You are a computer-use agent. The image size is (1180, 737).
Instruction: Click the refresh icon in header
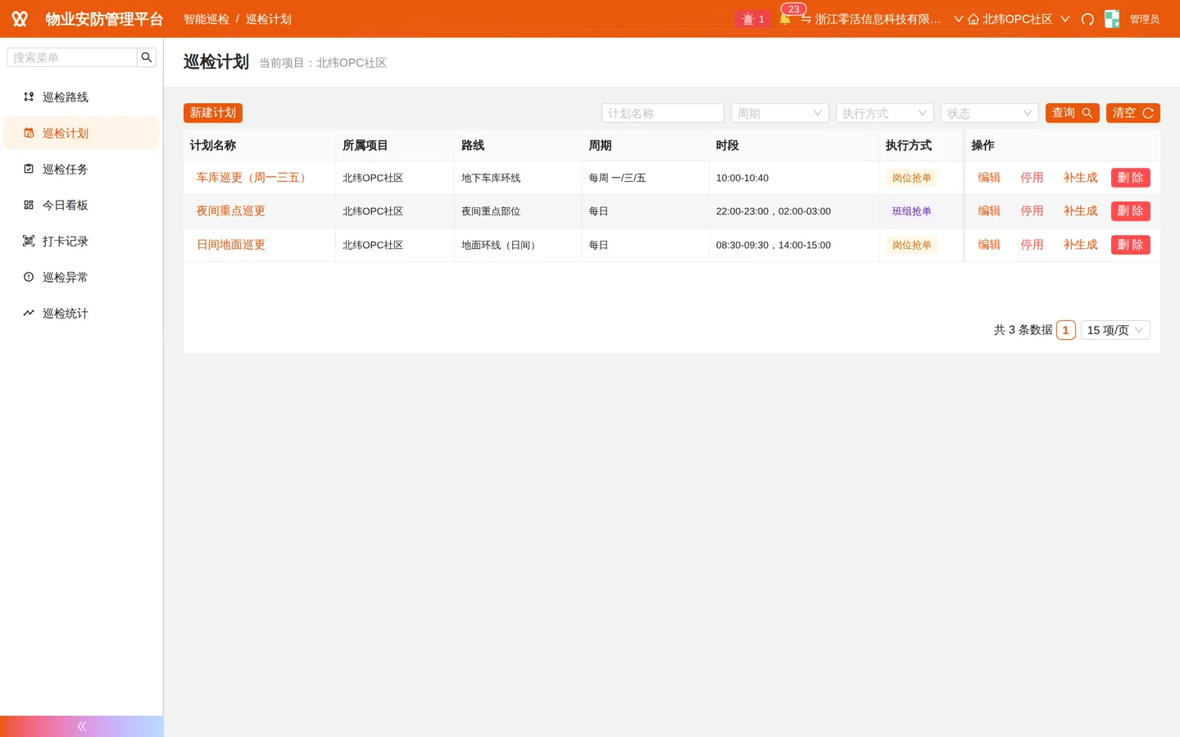pyautogui.click(x=1087, y=19)
